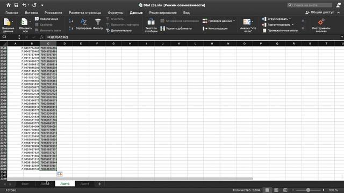This screenshot has width=344, height=193.
Task: Open the Рецензирование tab
Action: (x=163, y=13)
